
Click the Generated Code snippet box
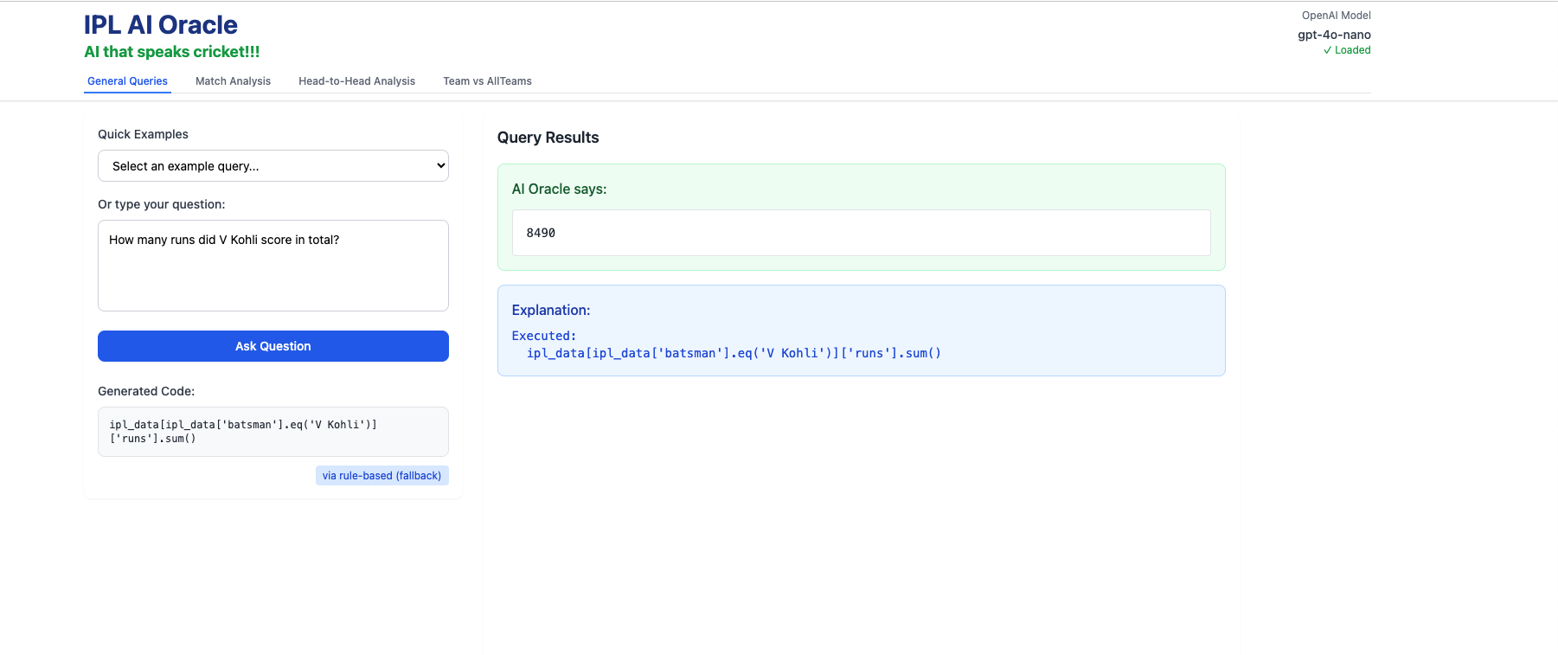click(272, 432)
